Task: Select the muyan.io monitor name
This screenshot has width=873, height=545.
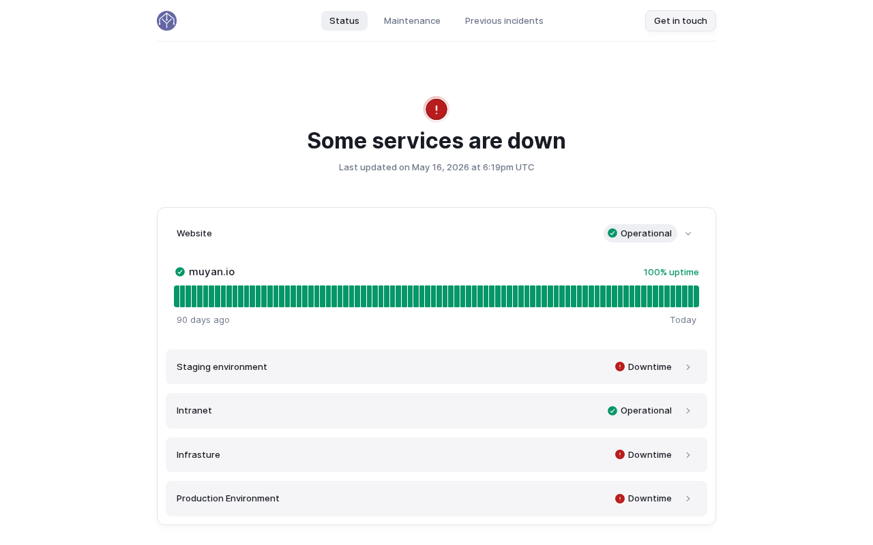Action: tap(212, 272)
